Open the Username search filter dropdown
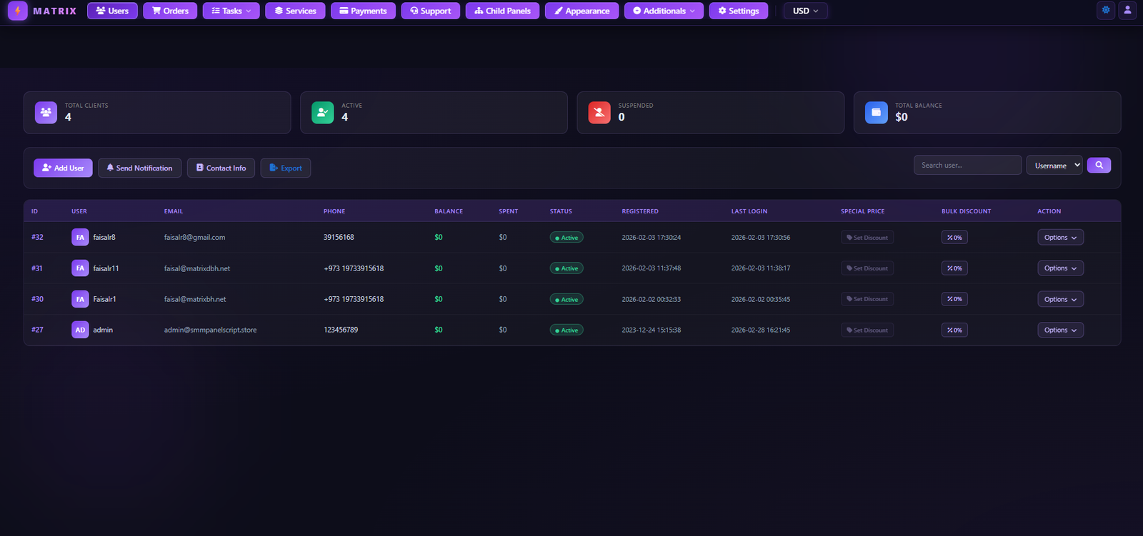 [1054, 165]
